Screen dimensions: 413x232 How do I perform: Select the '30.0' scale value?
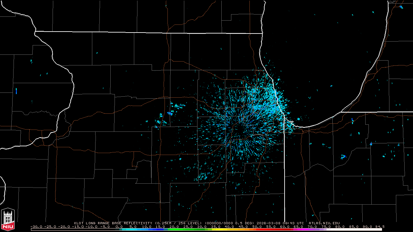(x=202, y=227)
